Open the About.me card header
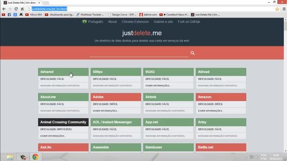Screen dimensions: 287x161 [63, 97]
